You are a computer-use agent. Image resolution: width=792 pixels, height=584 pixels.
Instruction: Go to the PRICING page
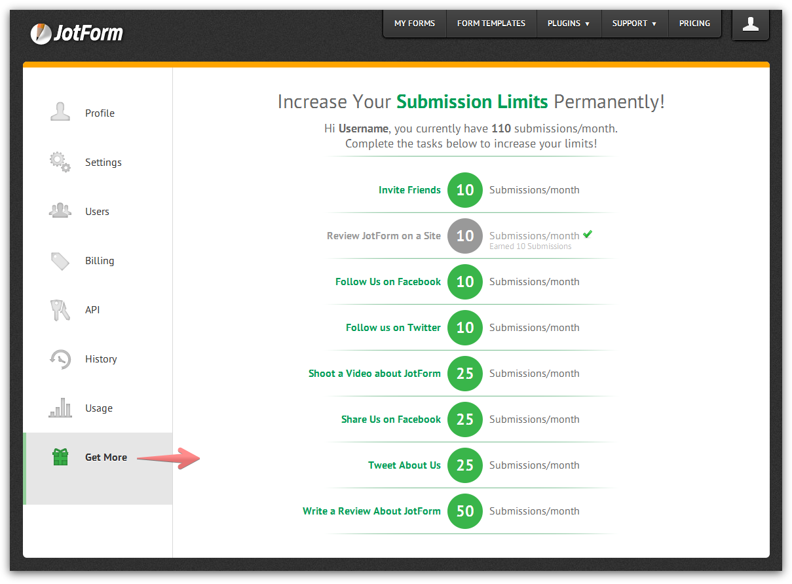[x=694, y=23]
